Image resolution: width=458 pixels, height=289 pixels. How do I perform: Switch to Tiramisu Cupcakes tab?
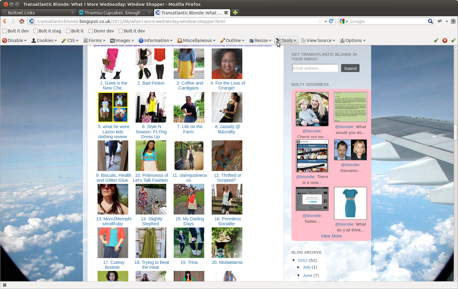click(x=115, y=13)
